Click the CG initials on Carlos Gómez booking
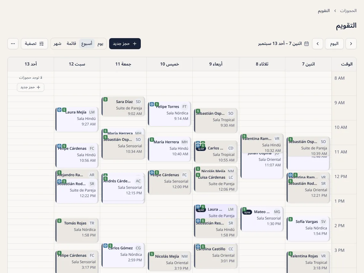 point(138,248)
